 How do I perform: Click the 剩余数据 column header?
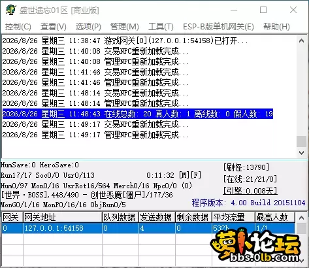(193, 218)
